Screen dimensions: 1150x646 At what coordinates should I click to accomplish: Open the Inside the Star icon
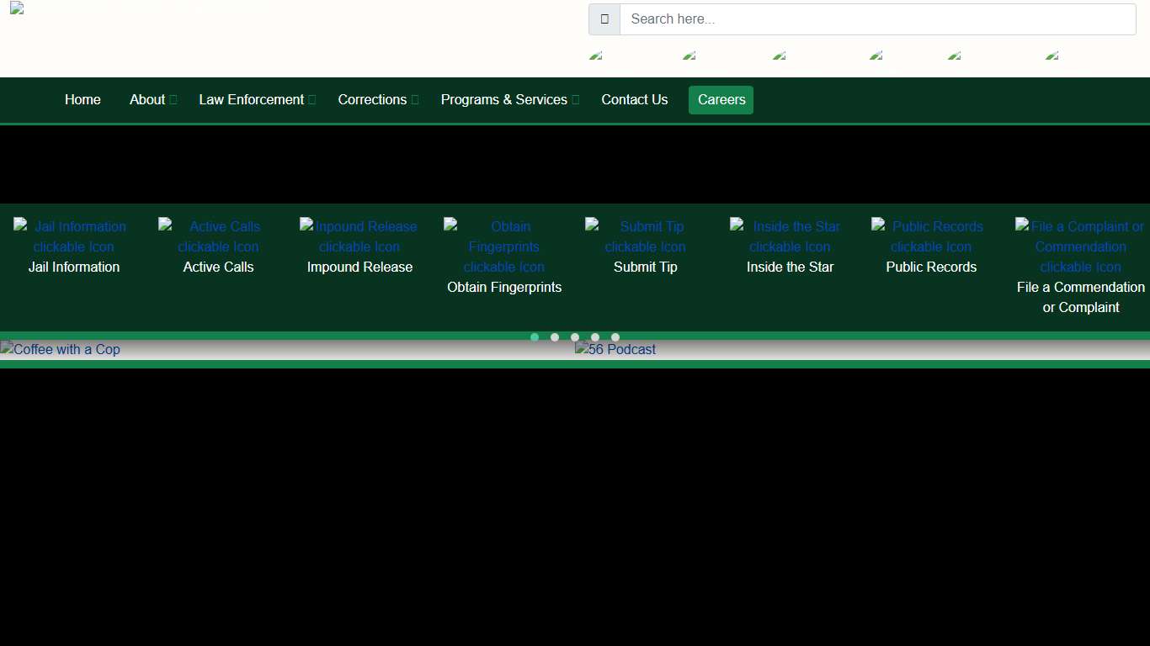tap(790, 237)
